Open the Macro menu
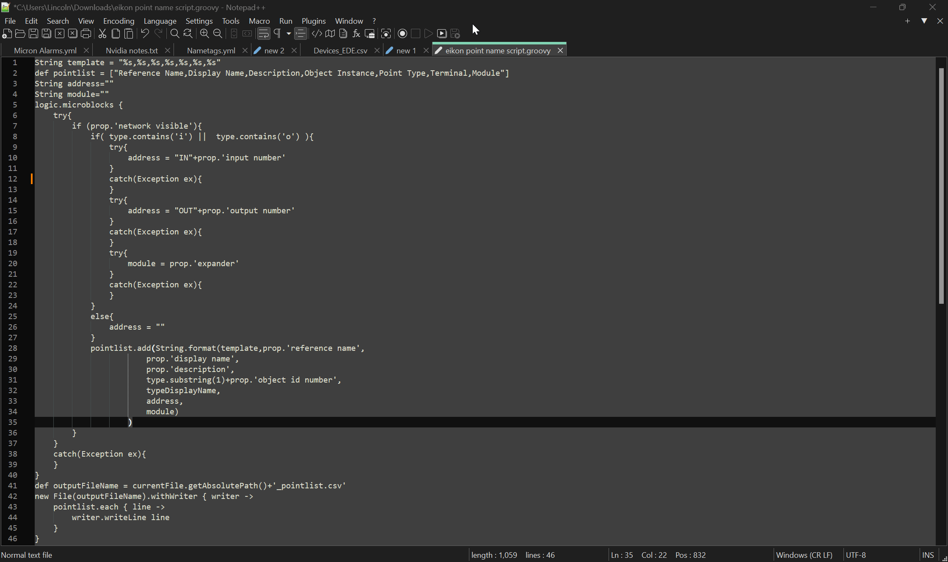Image resolution: width=948 pixels, height=562 pixels. [x=259, y=21]
